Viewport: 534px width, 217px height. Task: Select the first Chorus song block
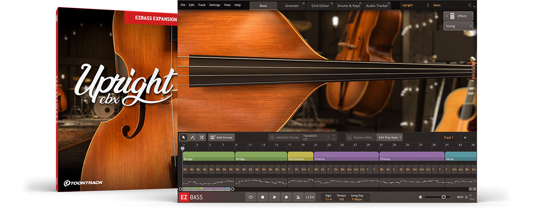(346, 157)
